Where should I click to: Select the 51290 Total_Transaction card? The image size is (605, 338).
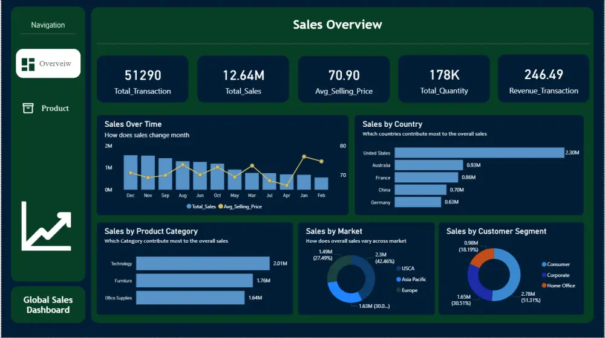[x=143, y=79]
